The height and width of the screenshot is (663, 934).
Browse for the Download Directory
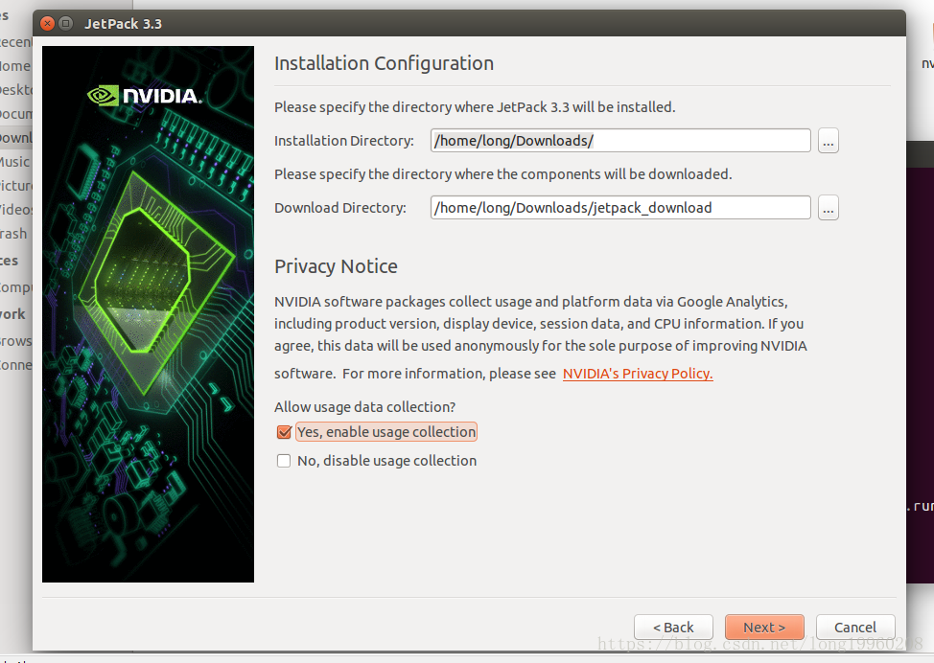point(828,208)
